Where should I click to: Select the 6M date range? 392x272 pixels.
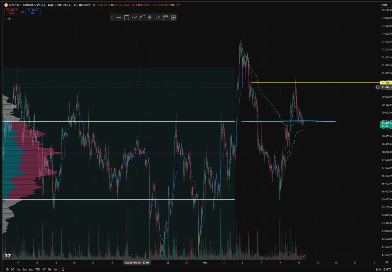(31, 269)
